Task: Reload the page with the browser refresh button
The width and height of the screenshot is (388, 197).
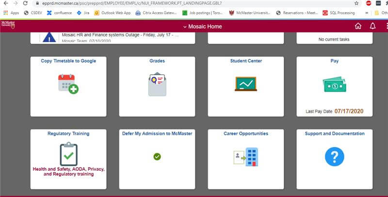Action: [x=26, y=3]
